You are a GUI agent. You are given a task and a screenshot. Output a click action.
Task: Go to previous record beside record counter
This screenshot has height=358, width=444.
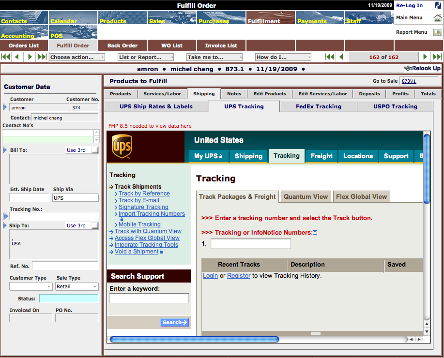(x=341, y=57)
